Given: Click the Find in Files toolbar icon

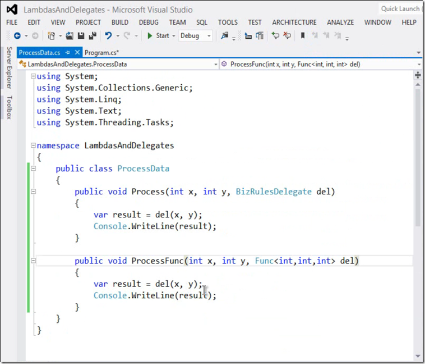Looking at the screenshot, I should tap(224, 35).
